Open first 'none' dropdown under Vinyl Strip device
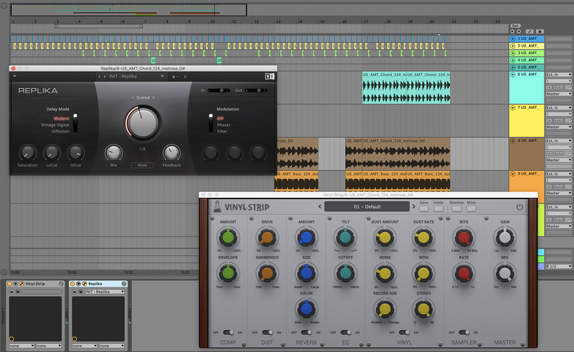The image size is (574, 352). 22,346
